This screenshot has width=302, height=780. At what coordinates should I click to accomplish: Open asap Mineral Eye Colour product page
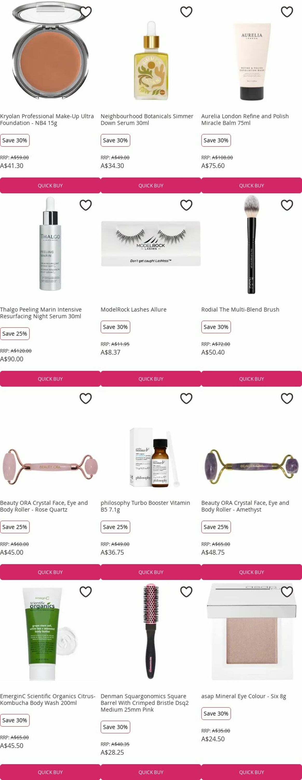[243, 696]
